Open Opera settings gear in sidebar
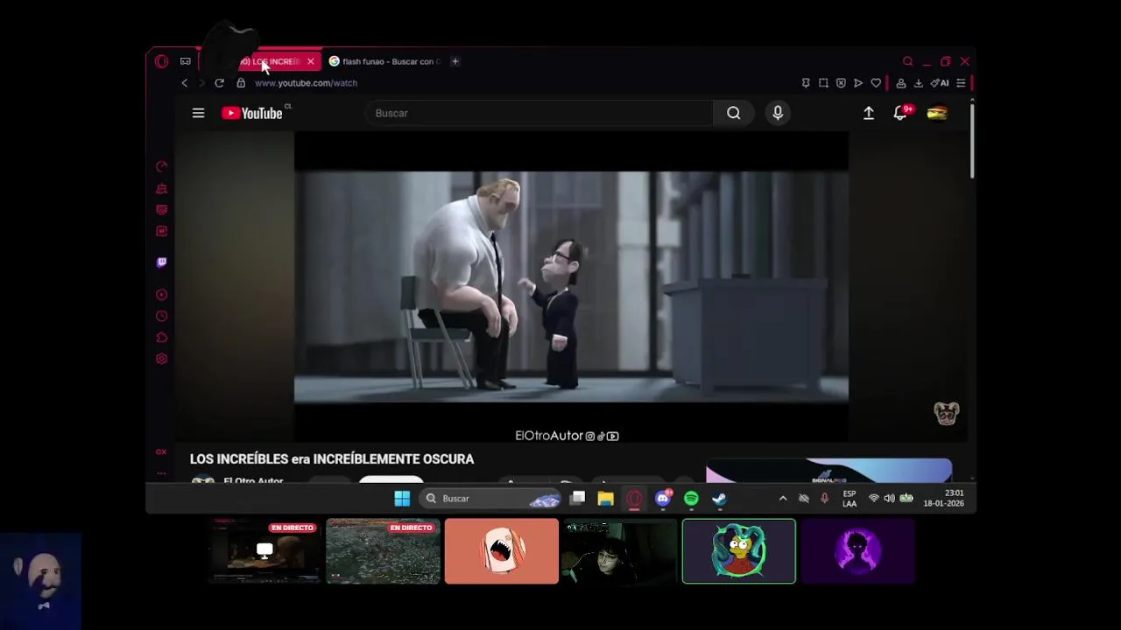This screenshot has height=630, width=1121. 161,359
